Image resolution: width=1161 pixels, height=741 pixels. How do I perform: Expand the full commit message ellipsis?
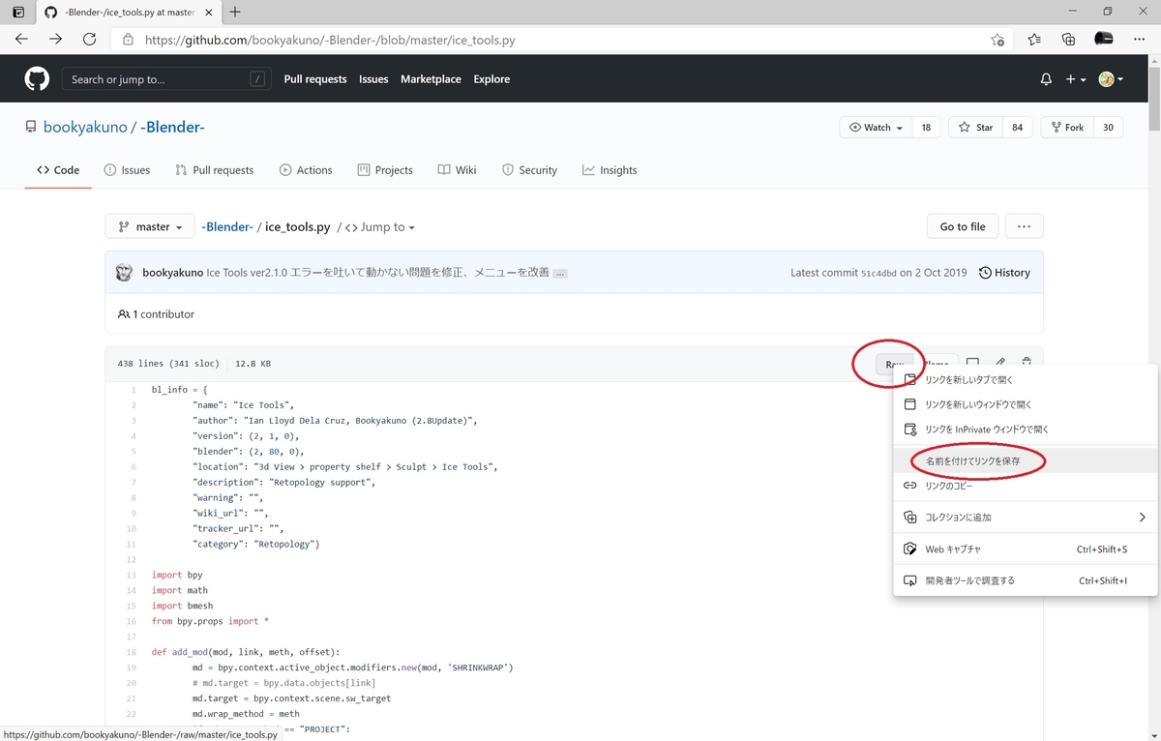(x=560, y=274)
